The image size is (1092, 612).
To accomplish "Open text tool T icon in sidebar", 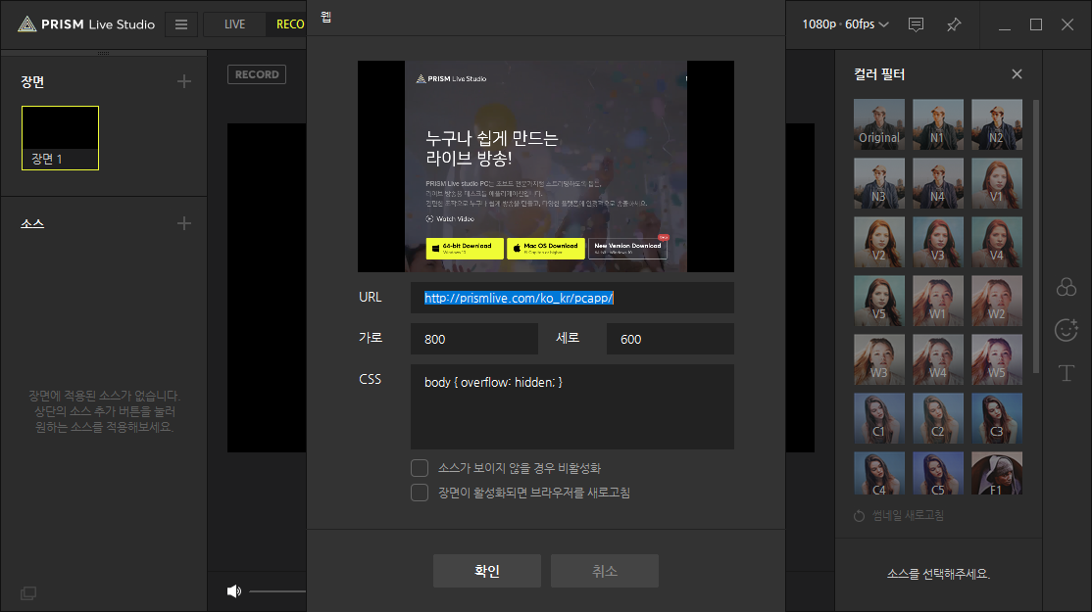I will [x=1067, y=373].
